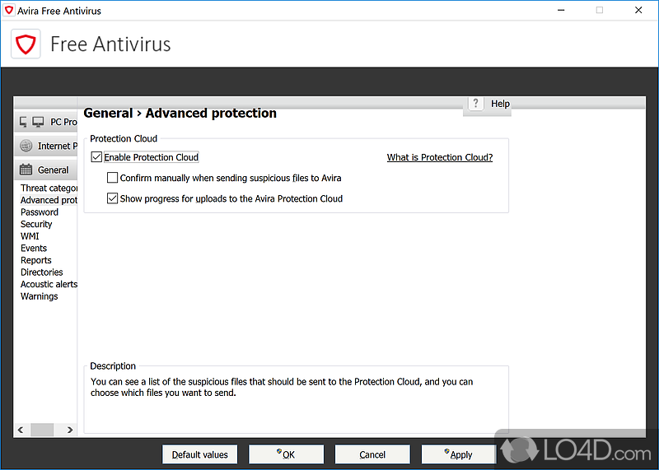Click the Avira shield logo in header

click(x=26, y=44)
